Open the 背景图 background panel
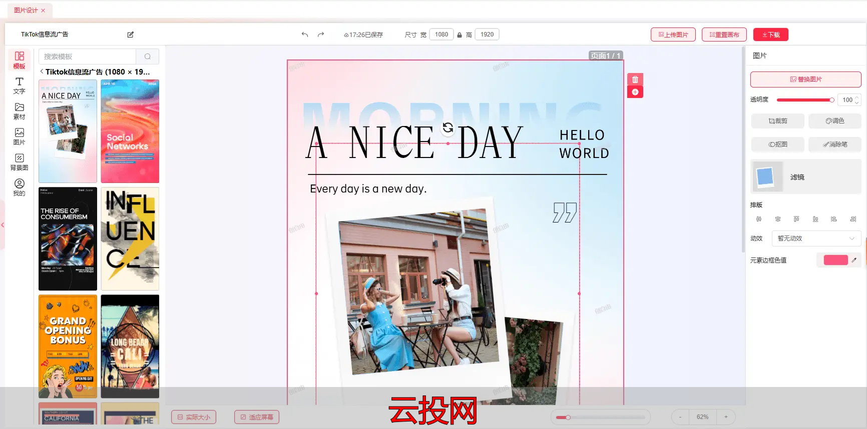 pos(19,162)
